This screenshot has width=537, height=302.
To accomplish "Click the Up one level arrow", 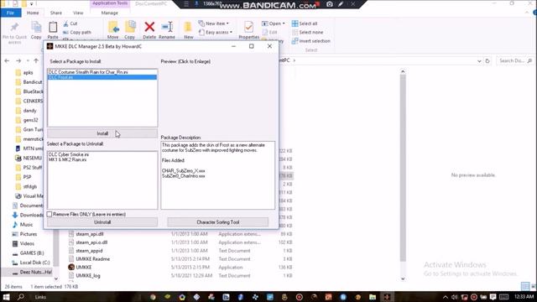I will (36, 60).
